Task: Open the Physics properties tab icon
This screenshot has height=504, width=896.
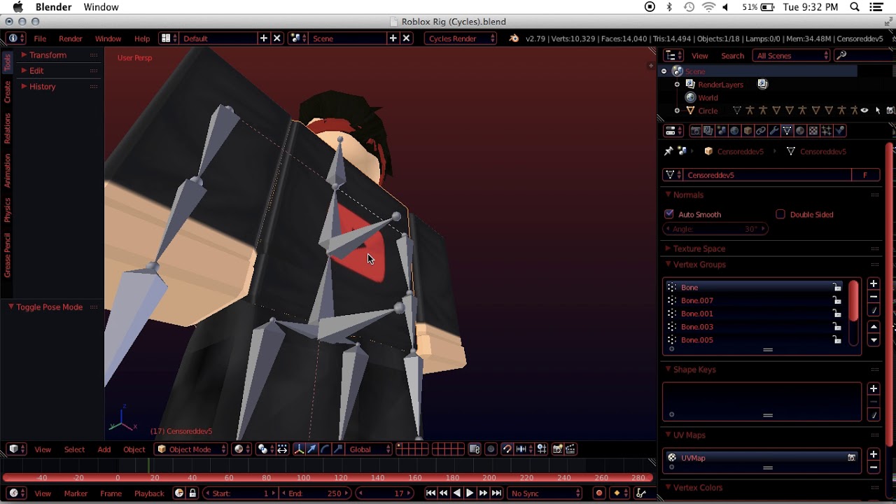Action: click(x=840, y=131)
